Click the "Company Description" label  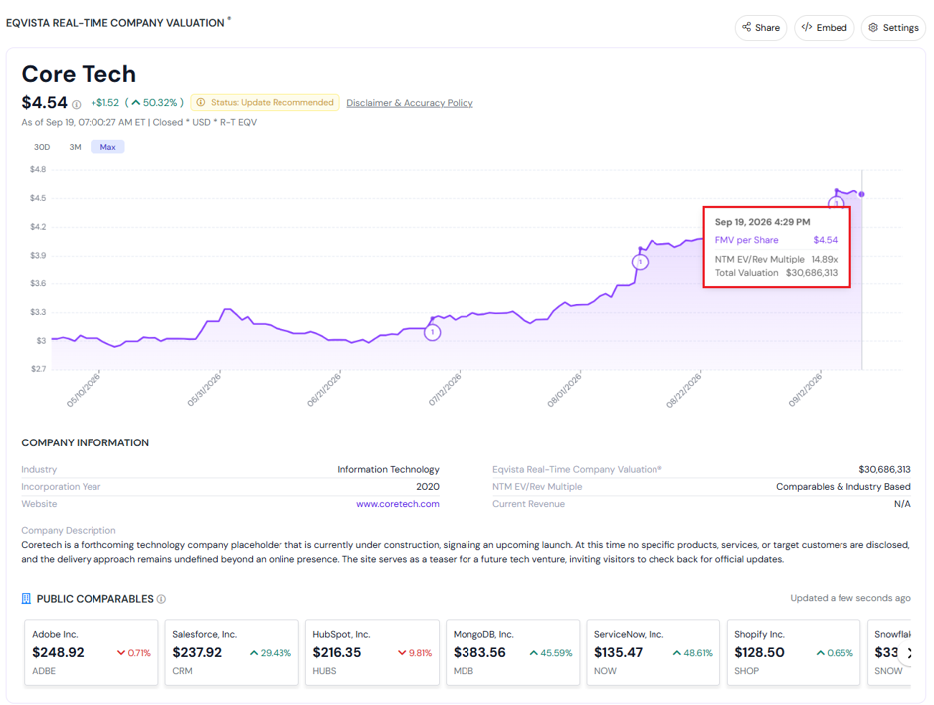(69, 530)
